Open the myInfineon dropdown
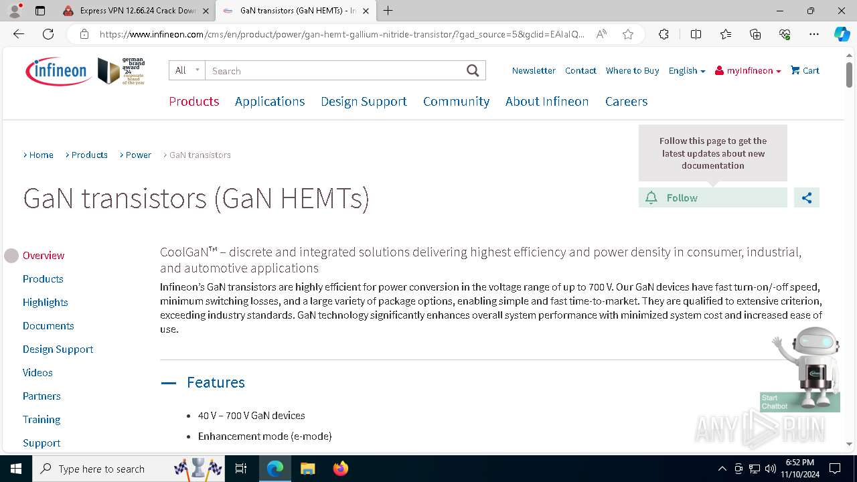Image resolution: width=857 pixels, height=482 pixels. 748,70
